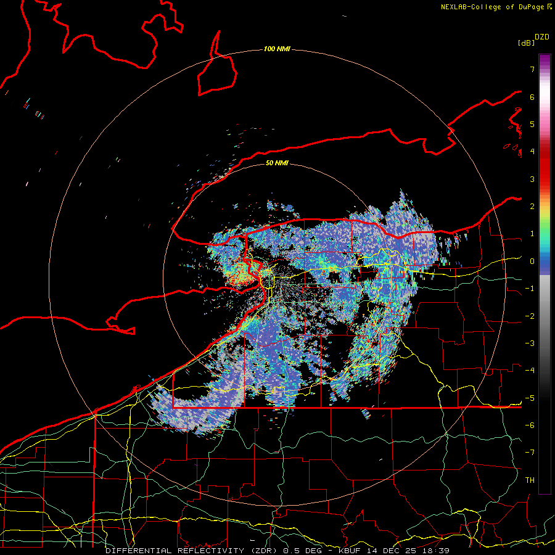This screenshot has height=555, width=555.
Task: Click the 100 NMI range ring label
Action: [277, 49]
